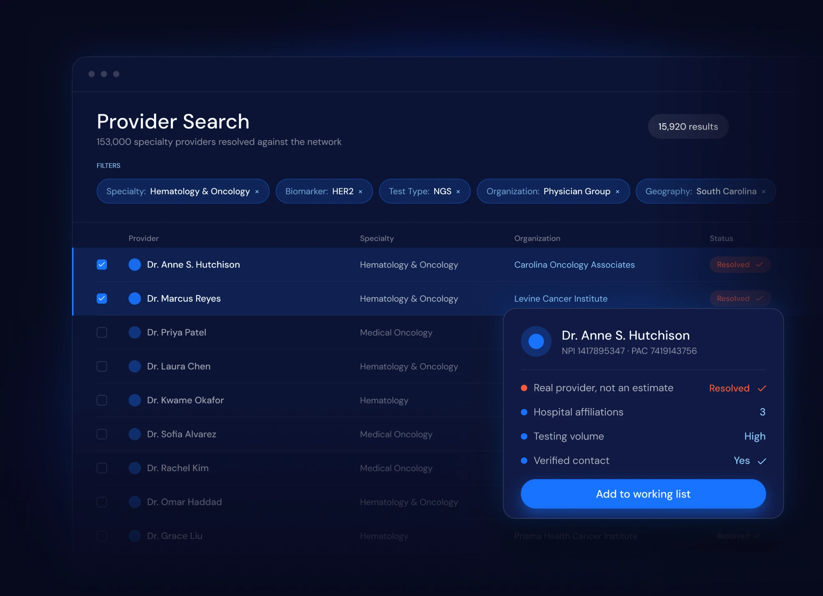Click Dr. Anne S. Hutchison row avatar
823x596 pixels.
pyautogui.click(x=135, y=265)
